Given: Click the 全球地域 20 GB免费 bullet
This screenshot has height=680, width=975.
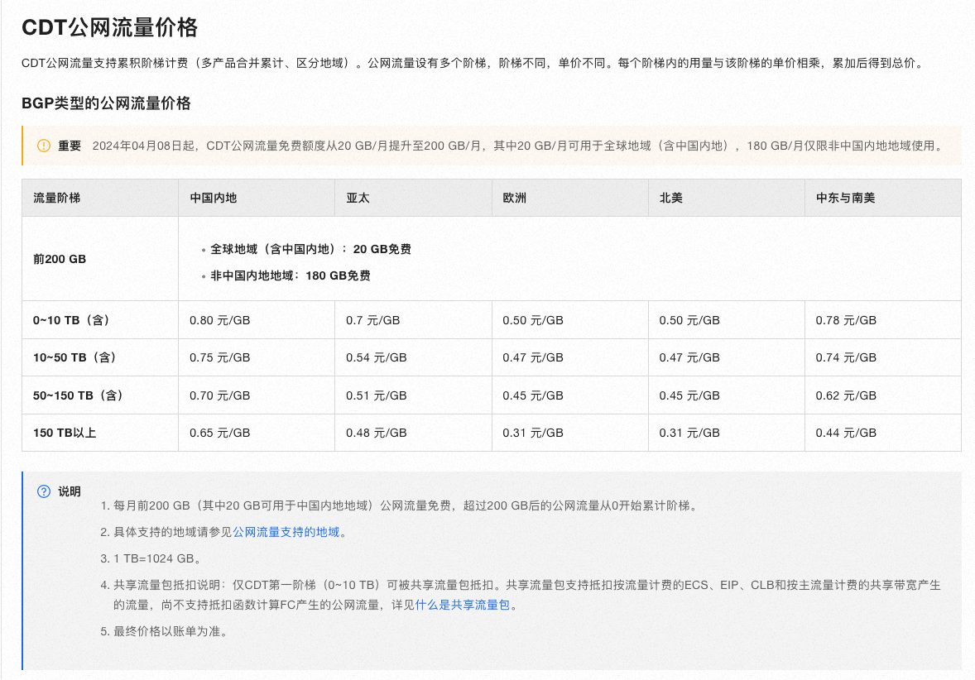Looking at the screenshot, I should coord(310,249).
